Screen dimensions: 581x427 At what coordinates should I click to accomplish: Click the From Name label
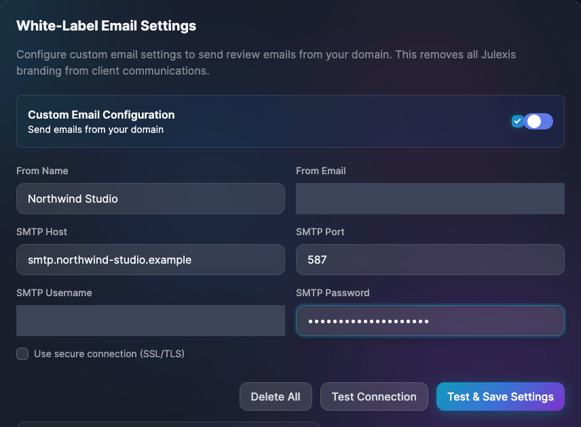pos(42,171)
